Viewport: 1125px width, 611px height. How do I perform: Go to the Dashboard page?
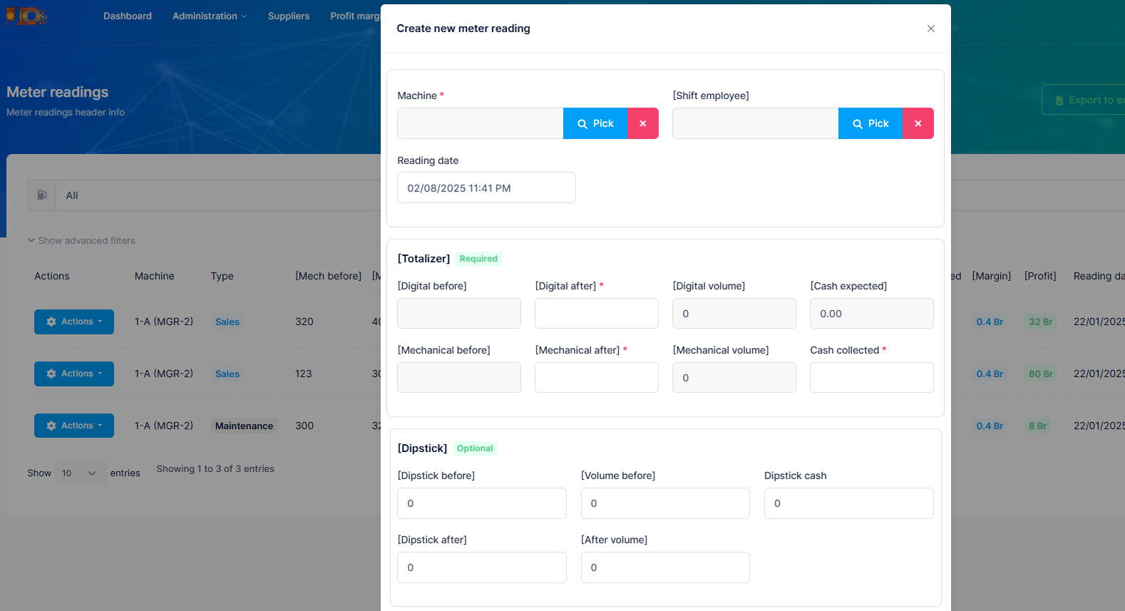pyautogui.click(x=128, y=16)
